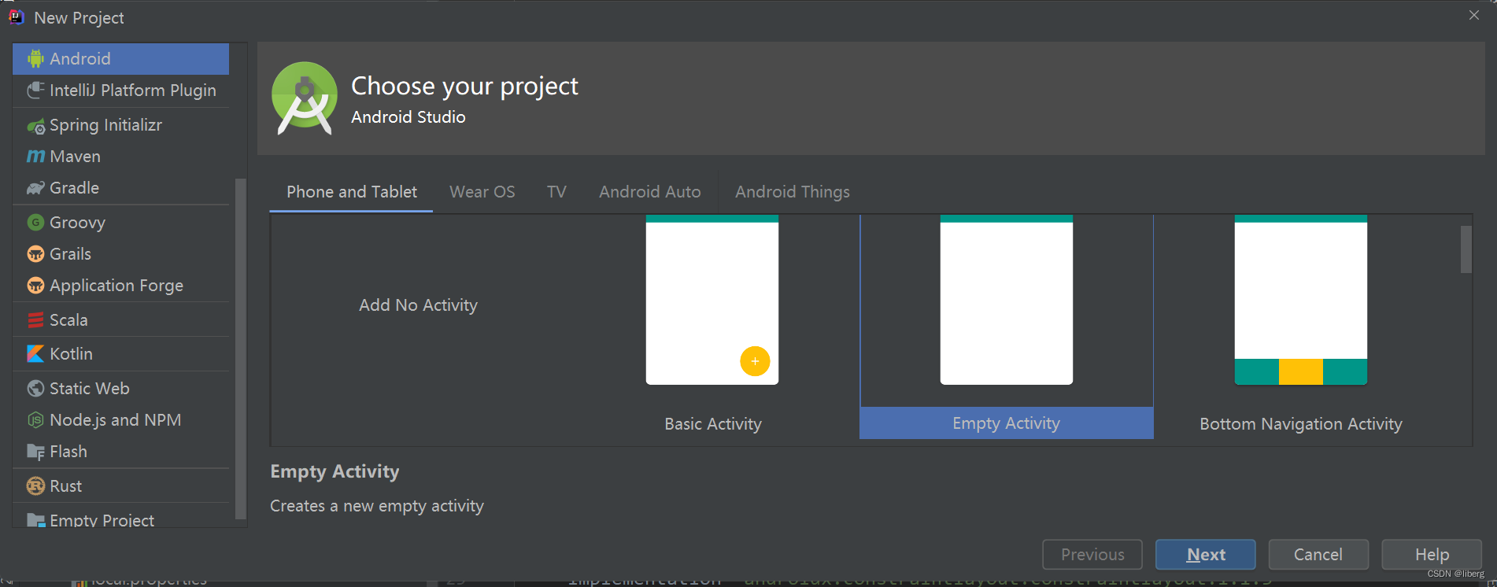
Task: Click the Groovy green G icon
Action: point(35,223)
